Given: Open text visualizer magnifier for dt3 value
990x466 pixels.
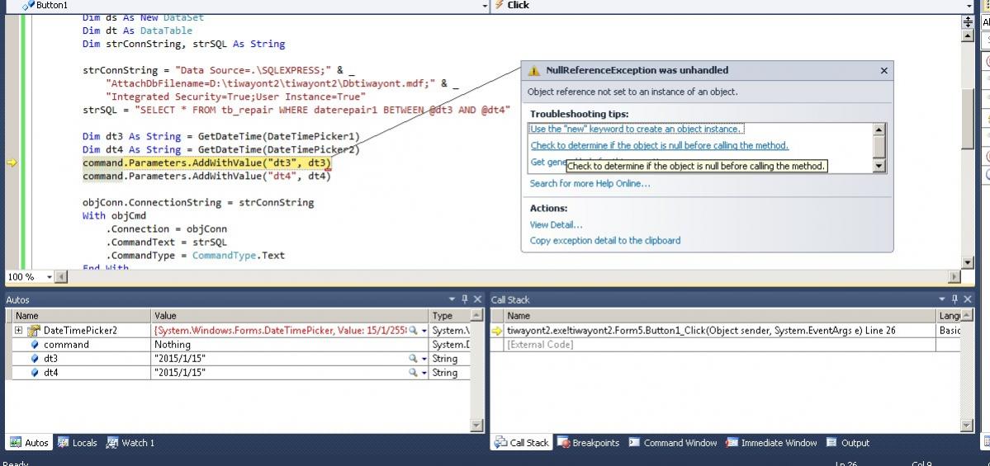Looking at the screenshot, I should [412, 358].
